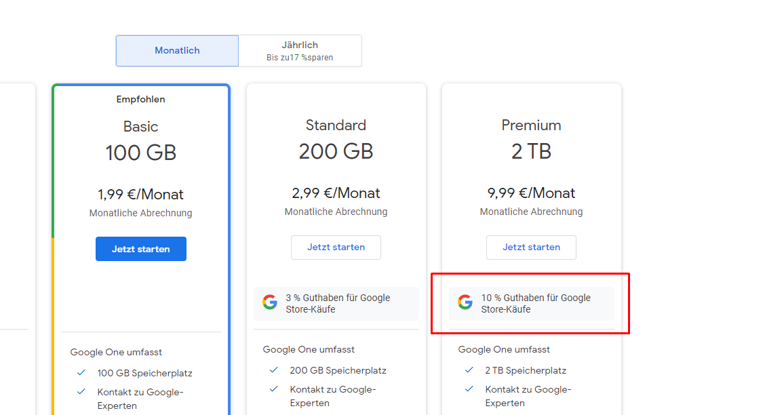This screenshot has width=765, height=415.
Task: Switch to Monatlich billing tab
Action: tap(177, 51)
